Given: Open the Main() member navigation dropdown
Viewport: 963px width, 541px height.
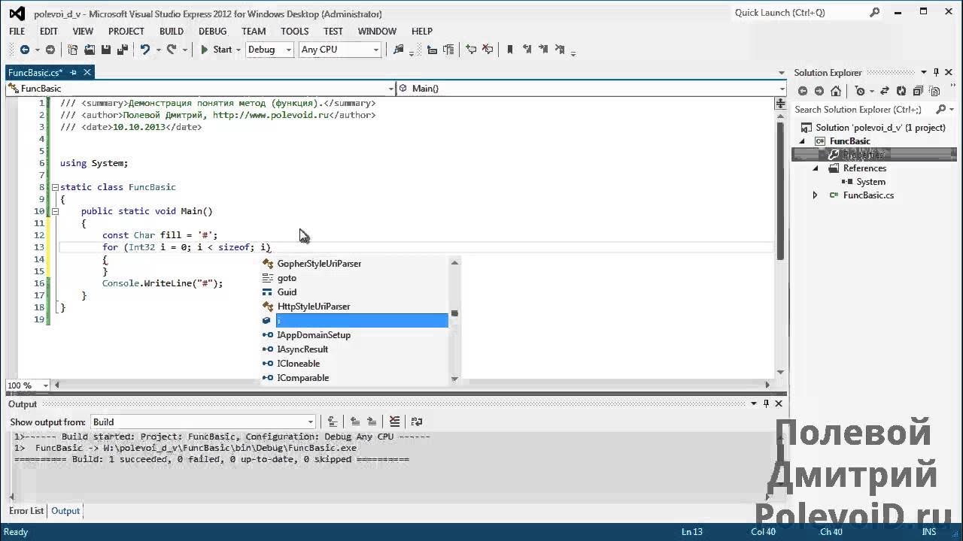Looking at the screenshot, I should pos(591,89).
